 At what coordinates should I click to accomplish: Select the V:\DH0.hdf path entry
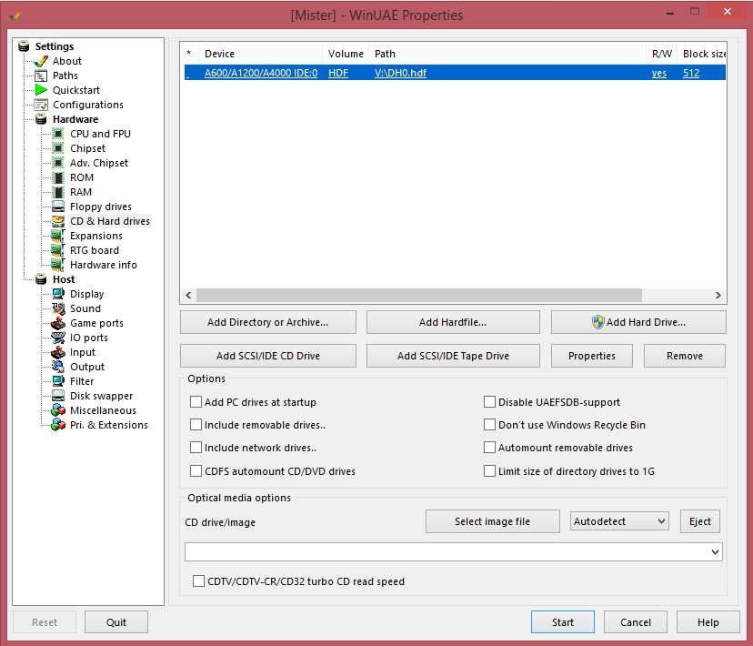point(400,73)
